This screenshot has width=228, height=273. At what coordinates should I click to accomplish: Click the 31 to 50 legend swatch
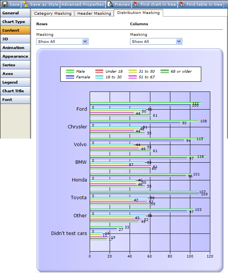click(x=133, y=72)
